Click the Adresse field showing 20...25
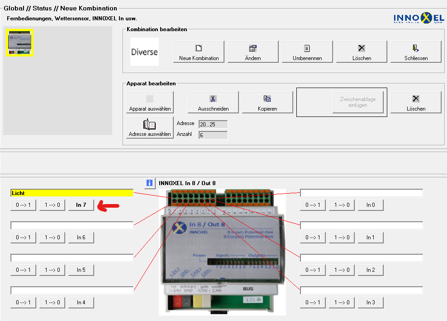 click(x=213, y=124)
